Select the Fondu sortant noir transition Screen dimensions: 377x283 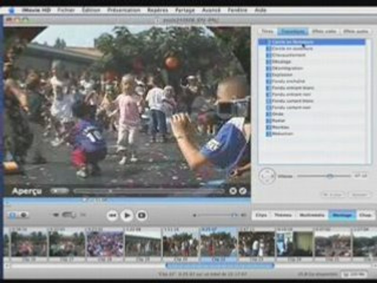(x=312, y=107)
